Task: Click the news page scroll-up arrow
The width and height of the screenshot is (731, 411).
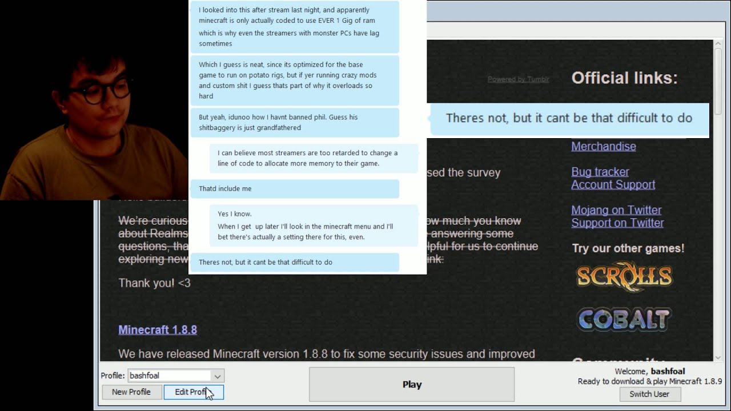Action: tap(718, 45)
